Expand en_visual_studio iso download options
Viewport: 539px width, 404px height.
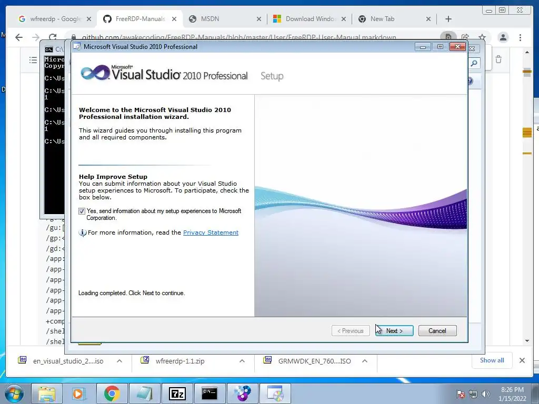click(x=119, y=361)
